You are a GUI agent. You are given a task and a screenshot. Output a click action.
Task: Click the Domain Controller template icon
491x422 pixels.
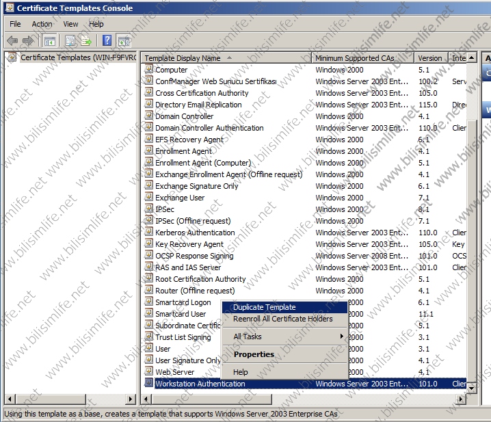coord(149,116)
